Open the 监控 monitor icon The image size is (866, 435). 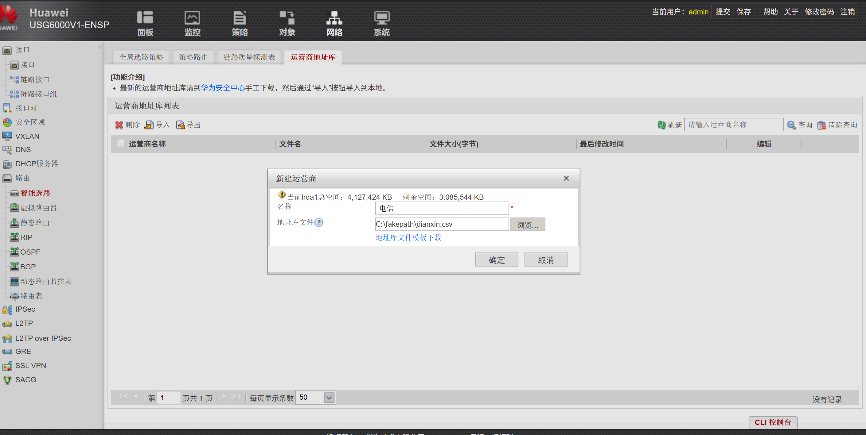tap(192, 18)
